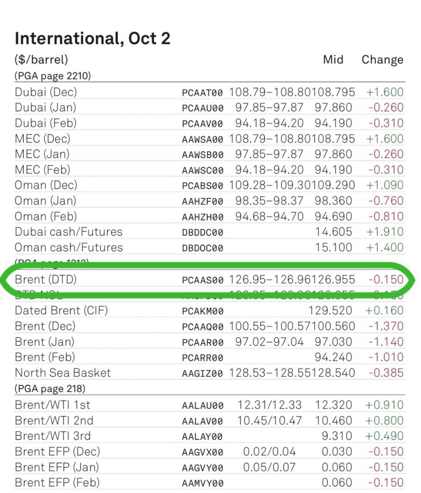Select the (PGA page 218) label

50,388
